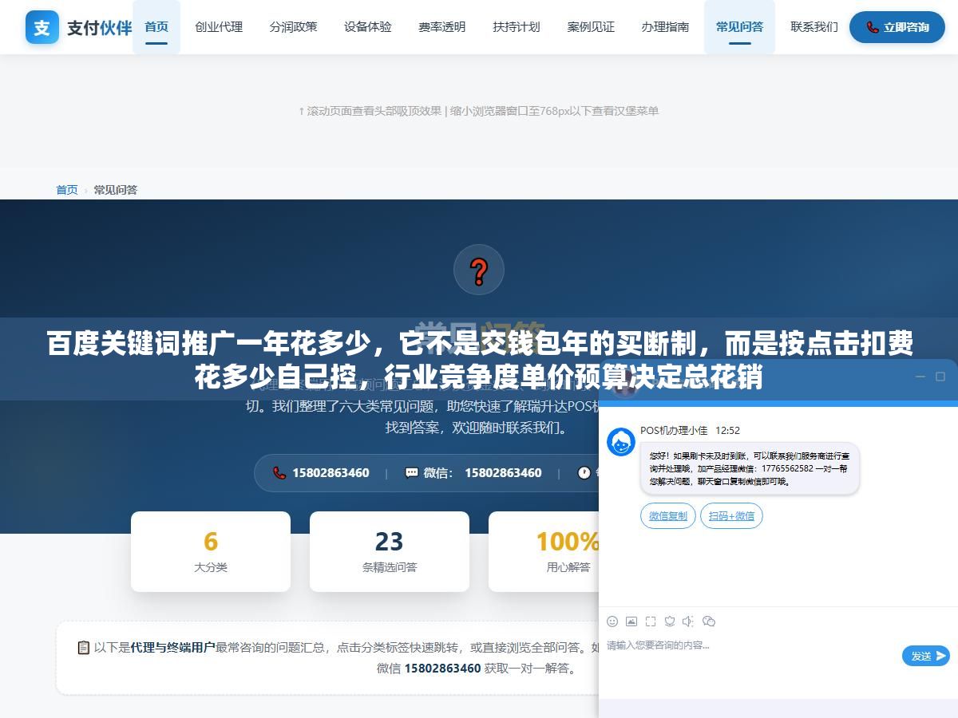Open the emoji picker in chat
This screenshot has height=718, width=958.
click(x=612, y=621)
